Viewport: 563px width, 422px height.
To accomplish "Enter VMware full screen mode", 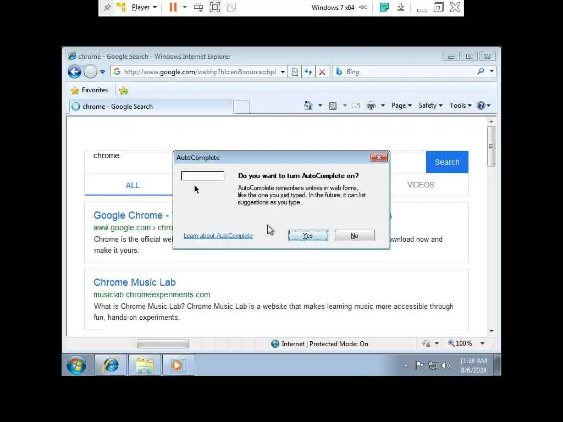I will point(215,7).
